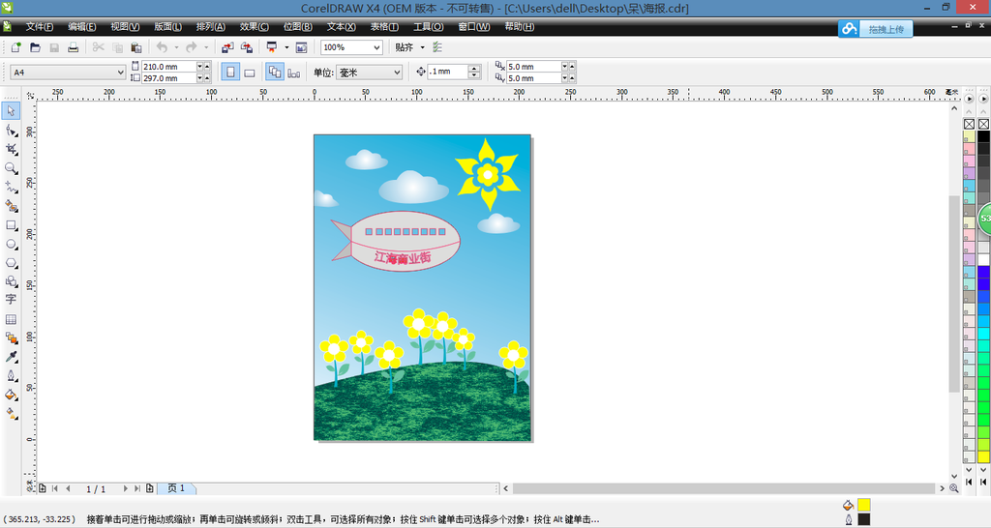Go to the last page arrow
Screen dimensions: 991x528
tap(137, 489)
